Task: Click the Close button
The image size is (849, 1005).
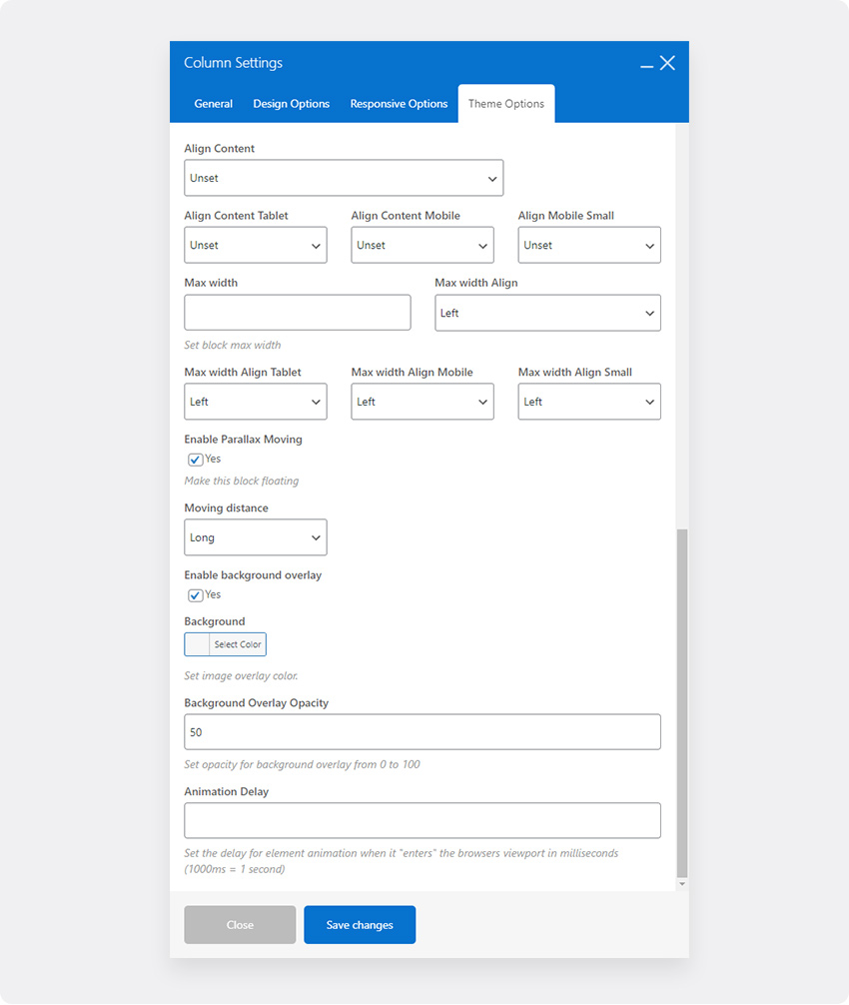Action: coord(240,925)
